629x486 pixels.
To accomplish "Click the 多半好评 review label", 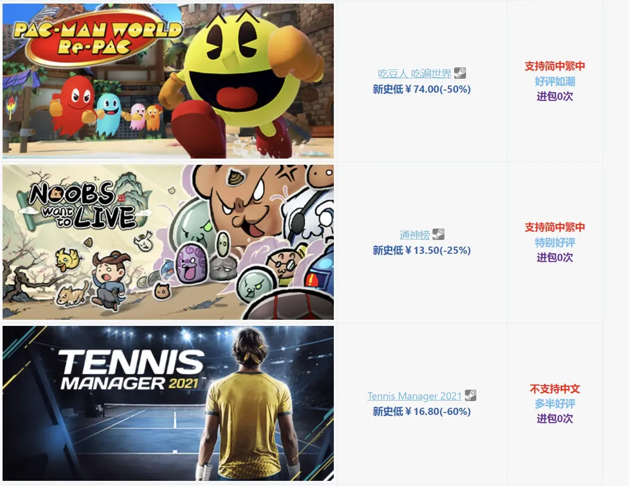I will [x=555, y=404].
